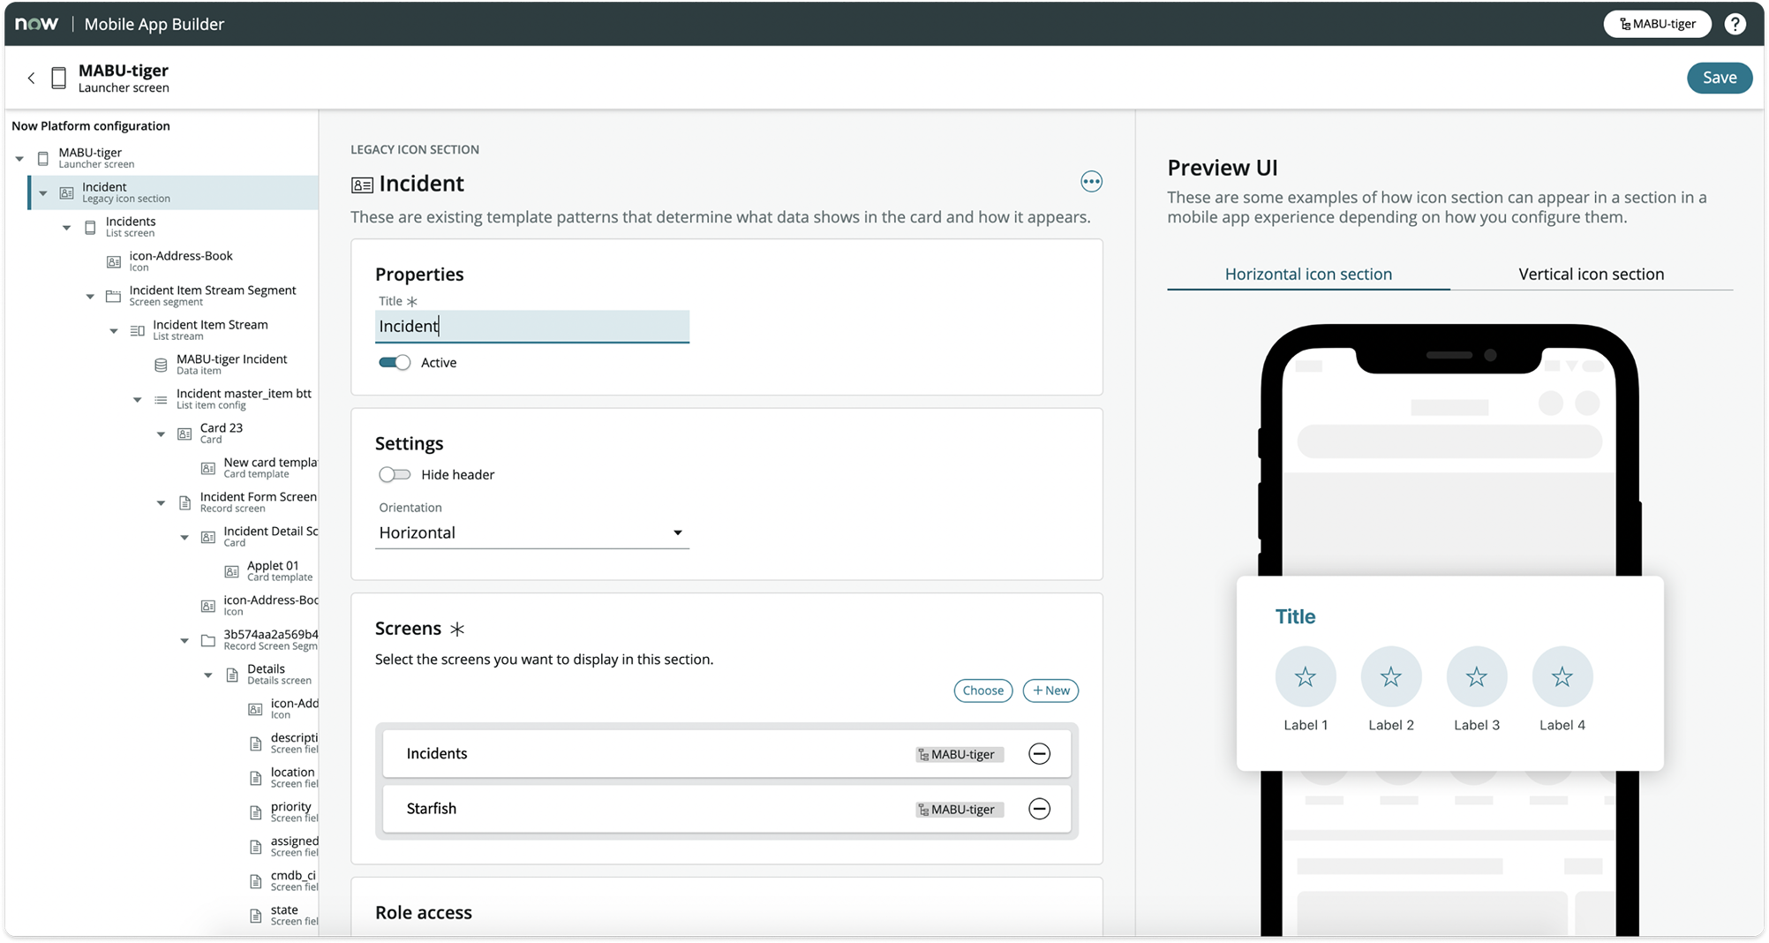Viewport: 1769px width, 943px height.
Task: Select the Incidents screen row
Action: 726,754
